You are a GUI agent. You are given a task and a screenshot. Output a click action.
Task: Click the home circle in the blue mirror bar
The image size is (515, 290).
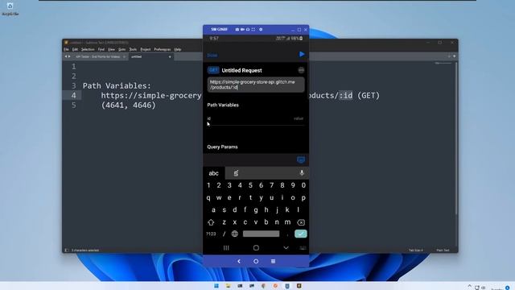256,261
